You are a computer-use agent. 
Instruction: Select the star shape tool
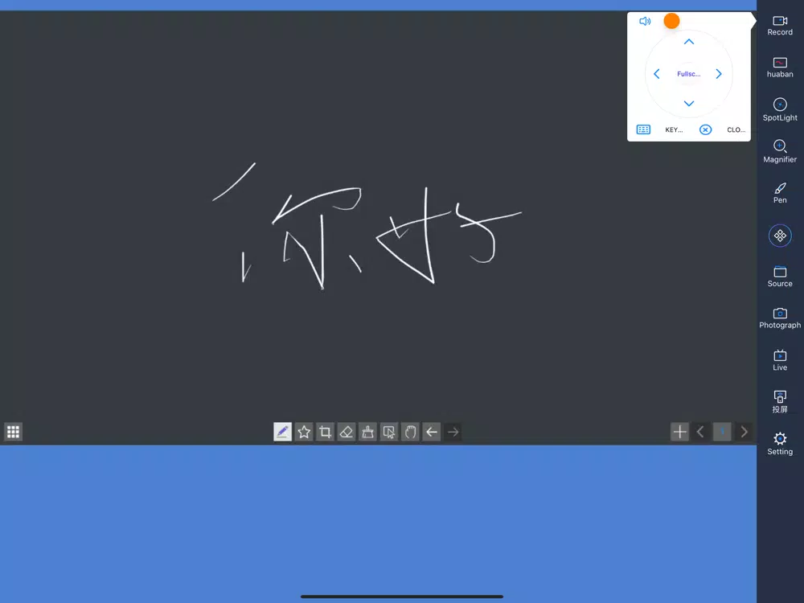tap(304, 432)
